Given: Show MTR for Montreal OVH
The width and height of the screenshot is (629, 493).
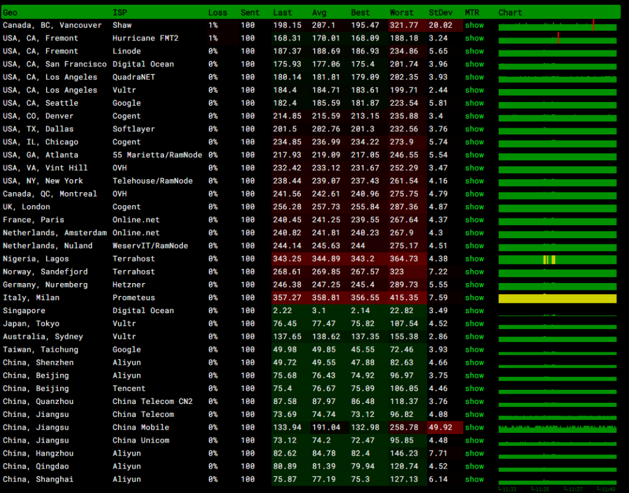Looking at the screenshot, I should (475, 194).
